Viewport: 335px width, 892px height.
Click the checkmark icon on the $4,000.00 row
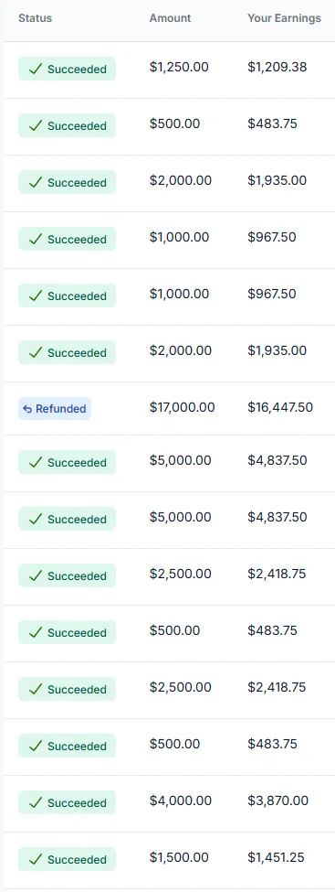point(36,802)
